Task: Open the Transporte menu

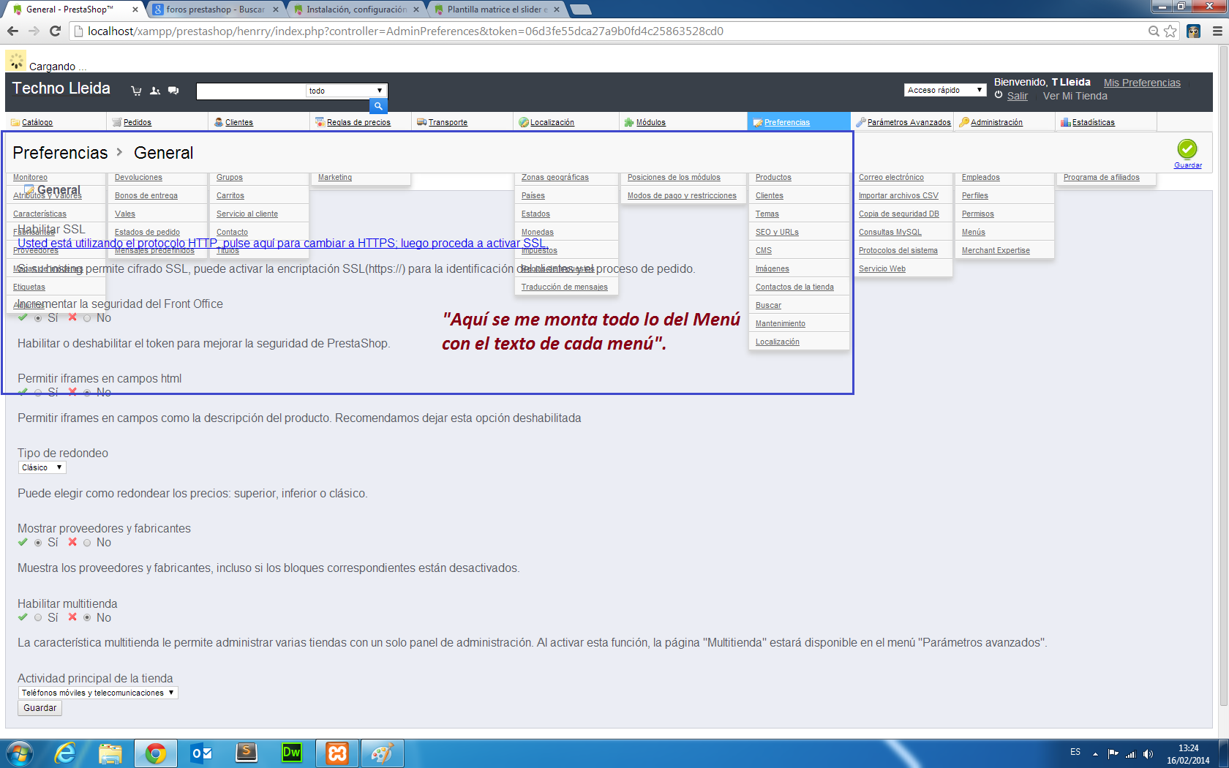Action: point(448,122)
